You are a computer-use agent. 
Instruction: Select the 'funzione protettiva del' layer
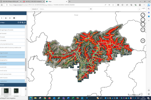click(13, 48)
